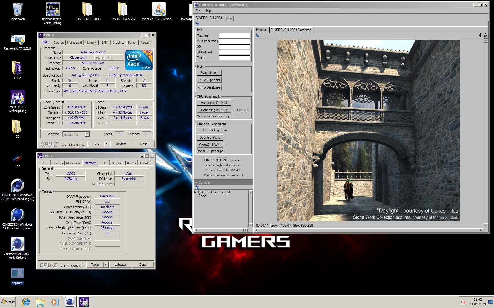Screen dimensions: 494x308
Task: Select the Mainboard tab in upper CPU-Z
Action: point(74,43)
